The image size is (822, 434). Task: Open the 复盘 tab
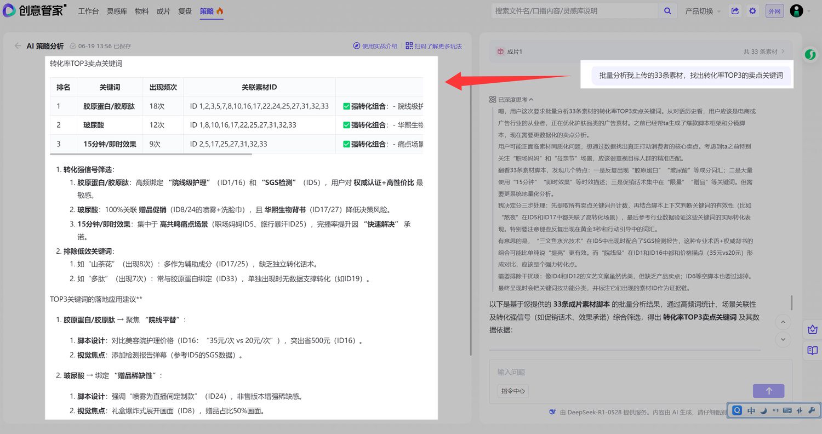[x=185, y=11]
